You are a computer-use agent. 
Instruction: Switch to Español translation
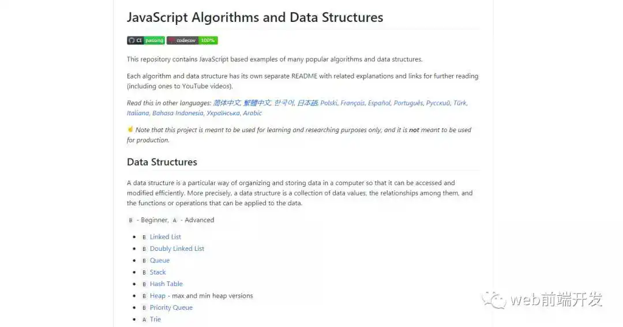[379, 103]
